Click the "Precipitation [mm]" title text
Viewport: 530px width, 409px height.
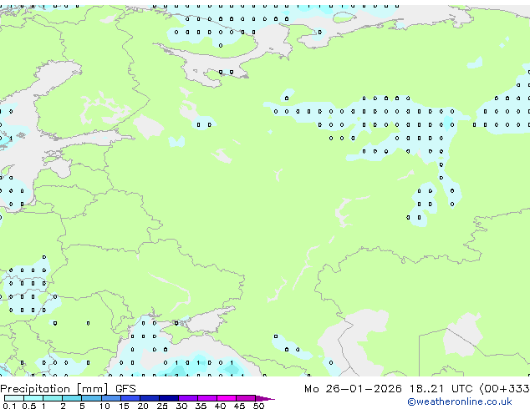click(x=54, y=389)
